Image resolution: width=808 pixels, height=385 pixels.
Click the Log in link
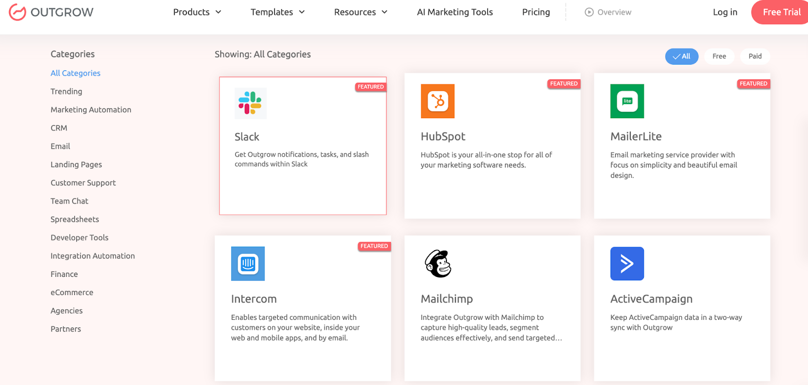tap(725, 12)
